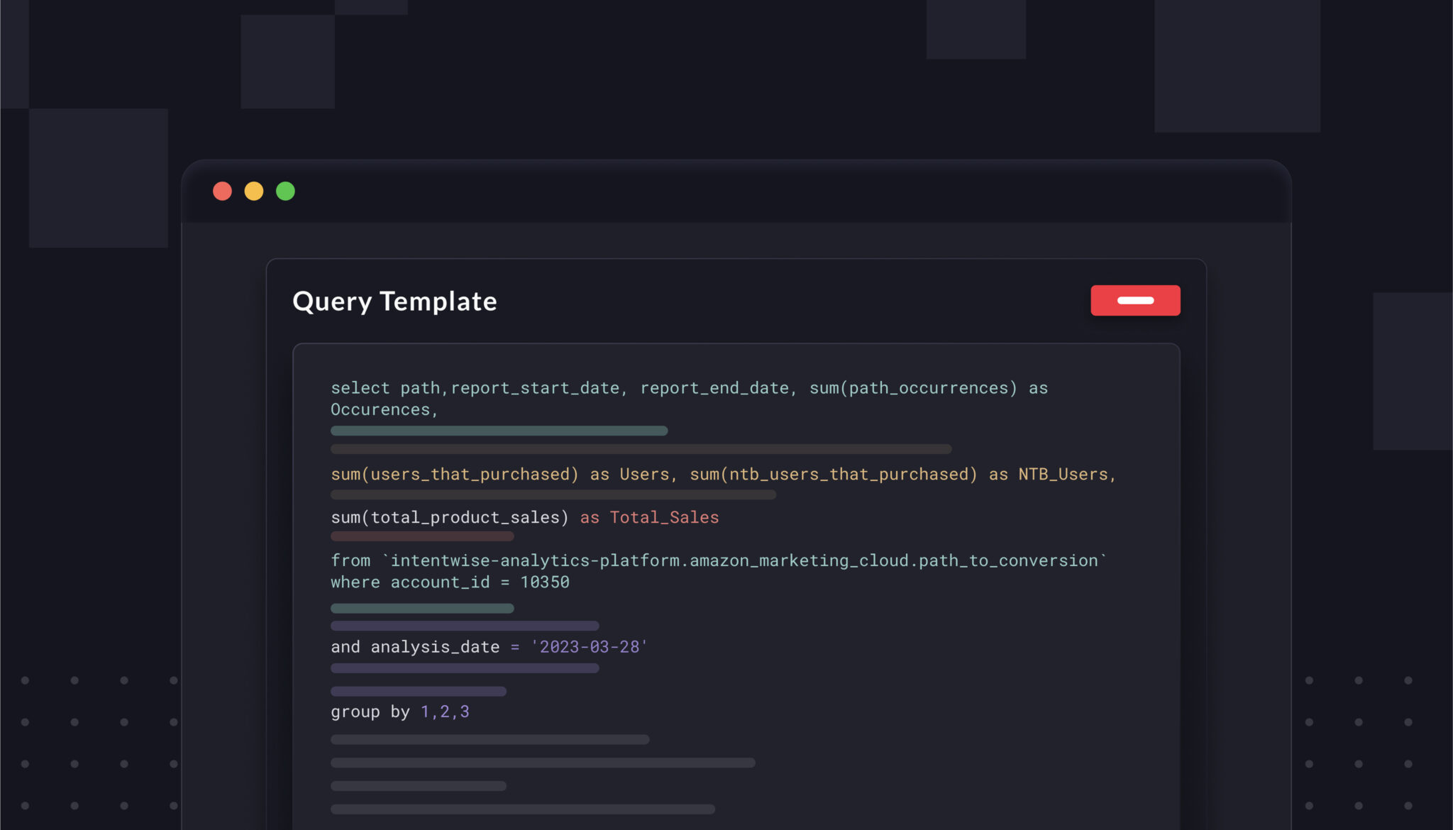Click the red Total_Sales alias
Viewport: 1453px width, 830px height.
click(664, 518)
